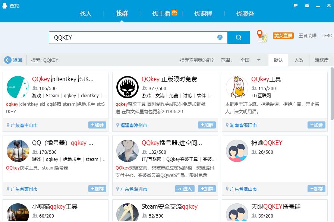Click the 搜索不到我的群? link

point(196,60)
